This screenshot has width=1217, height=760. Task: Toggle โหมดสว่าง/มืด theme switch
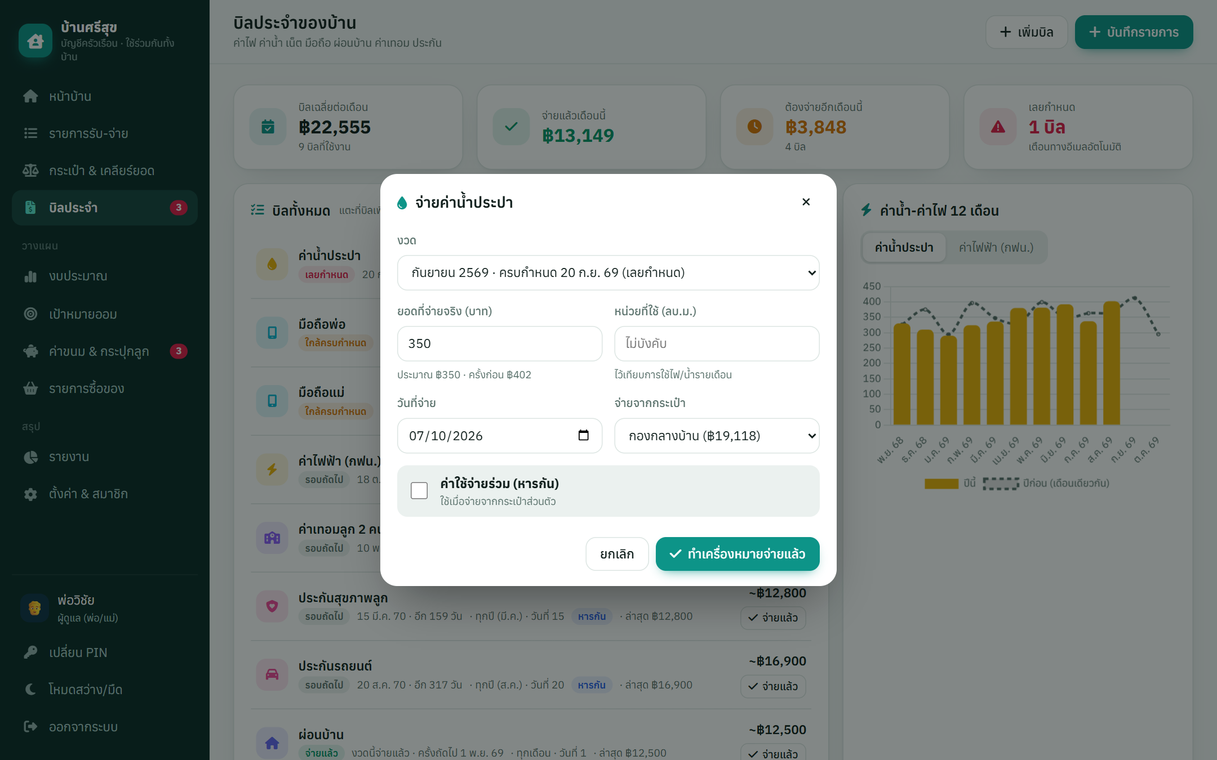pyautogui.click(x=105, y=690)
